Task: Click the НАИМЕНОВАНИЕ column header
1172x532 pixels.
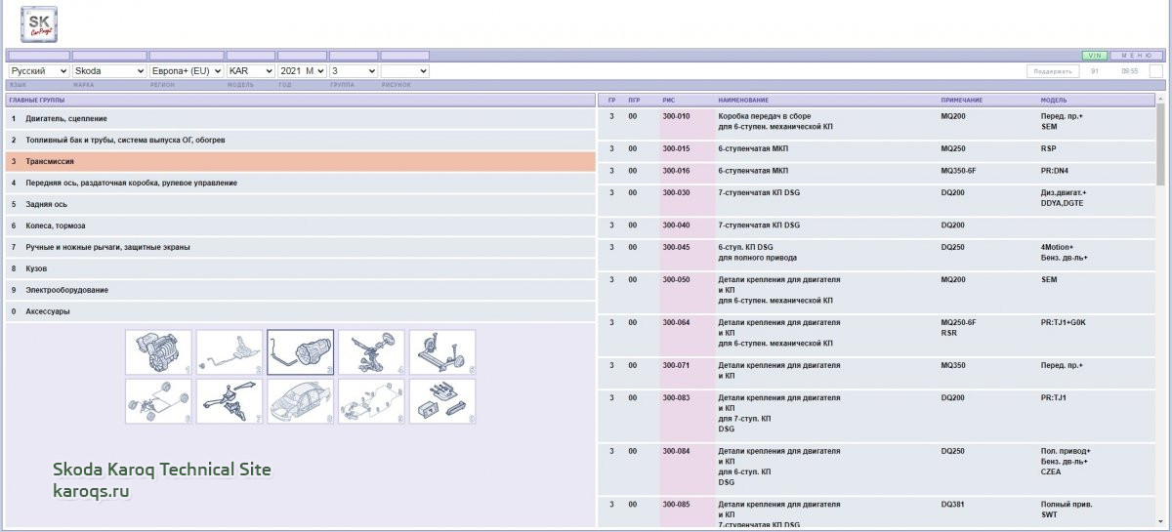Action: click(743, 101)
